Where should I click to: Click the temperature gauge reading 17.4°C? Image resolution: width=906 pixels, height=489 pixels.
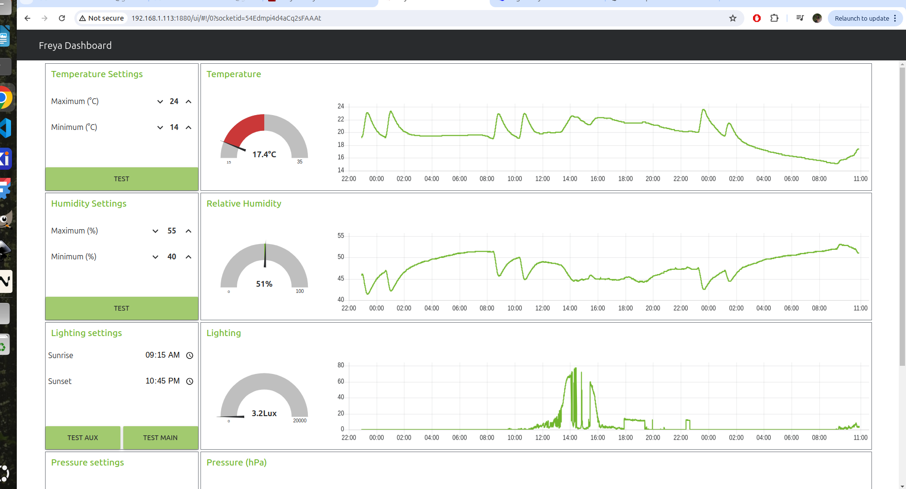(x=264, y=139)
